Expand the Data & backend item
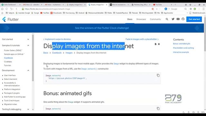The height and width of the screenshot is (116, 206). point(3,79)
